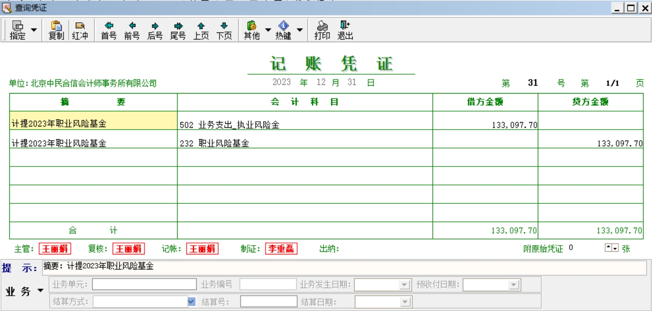Click the 下页 (page down) icon
The image size is (652, 311).
tap(224, 30)
